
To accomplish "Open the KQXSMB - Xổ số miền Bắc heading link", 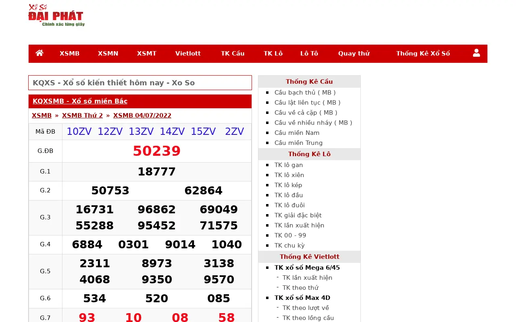I will tap(80, 101).
